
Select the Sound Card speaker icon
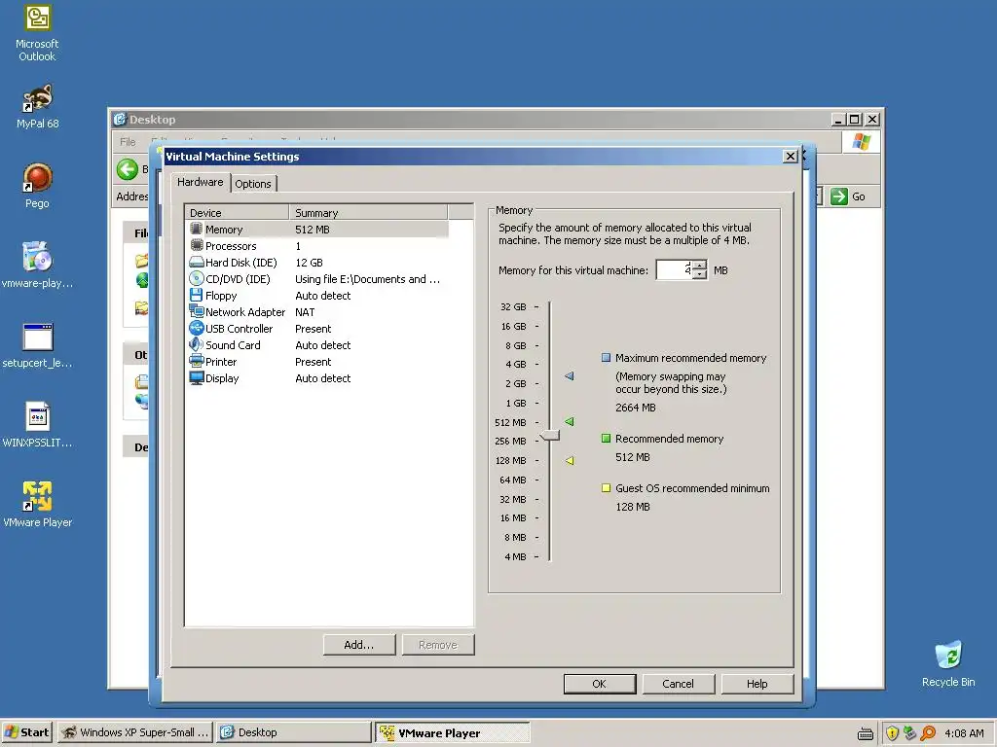(x=197, y=345)
